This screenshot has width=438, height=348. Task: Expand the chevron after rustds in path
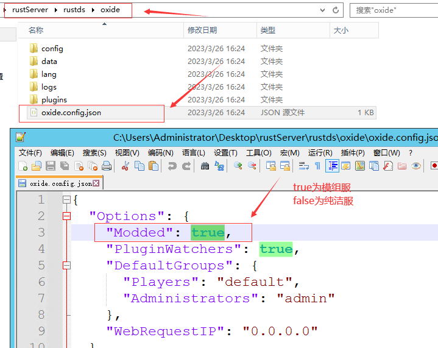pyautogui.click(x=93, y=10)
